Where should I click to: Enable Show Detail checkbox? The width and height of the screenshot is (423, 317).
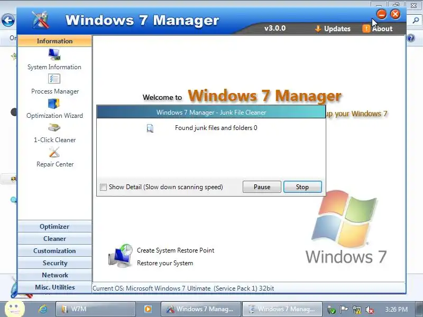click(x=103, y=187)
